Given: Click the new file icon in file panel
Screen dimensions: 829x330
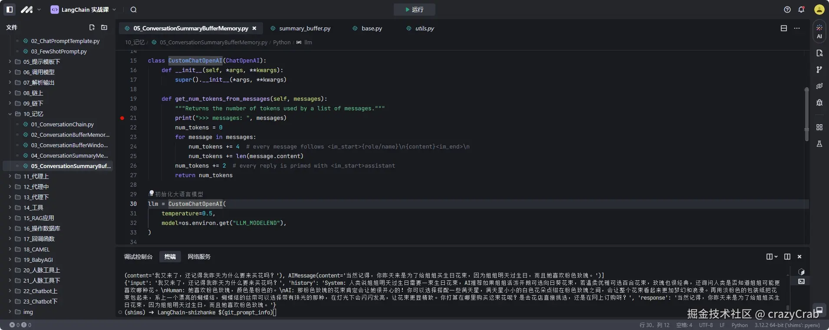Looking at the screenshot, I should (x=92, y=27).
